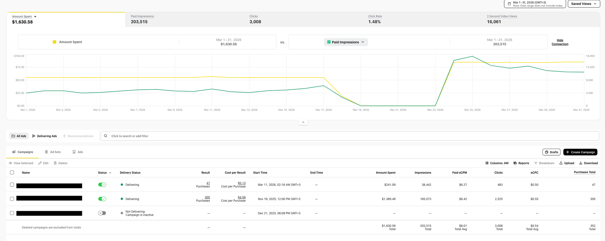
Task: Enable the inactive Not Delivering campaign switch
Action: point(102,213)
